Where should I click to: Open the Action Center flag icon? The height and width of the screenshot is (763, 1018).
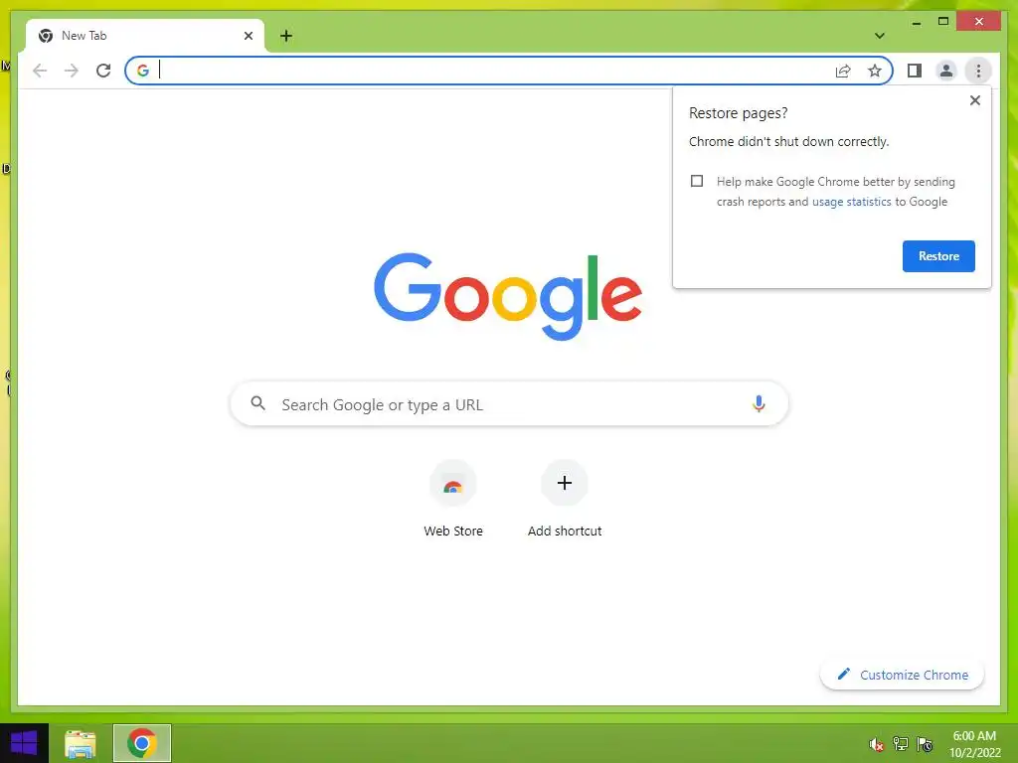(x=925, y=744)
